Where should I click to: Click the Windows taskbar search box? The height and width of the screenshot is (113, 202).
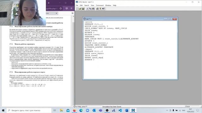[x=29, y=110]
